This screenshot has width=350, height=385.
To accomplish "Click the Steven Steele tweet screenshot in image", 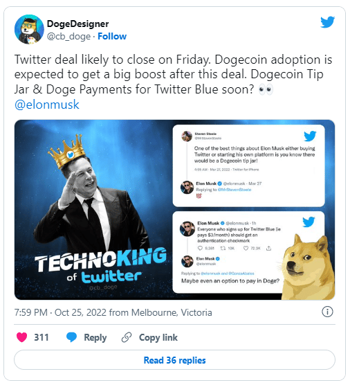I will [x=249, y=165].
